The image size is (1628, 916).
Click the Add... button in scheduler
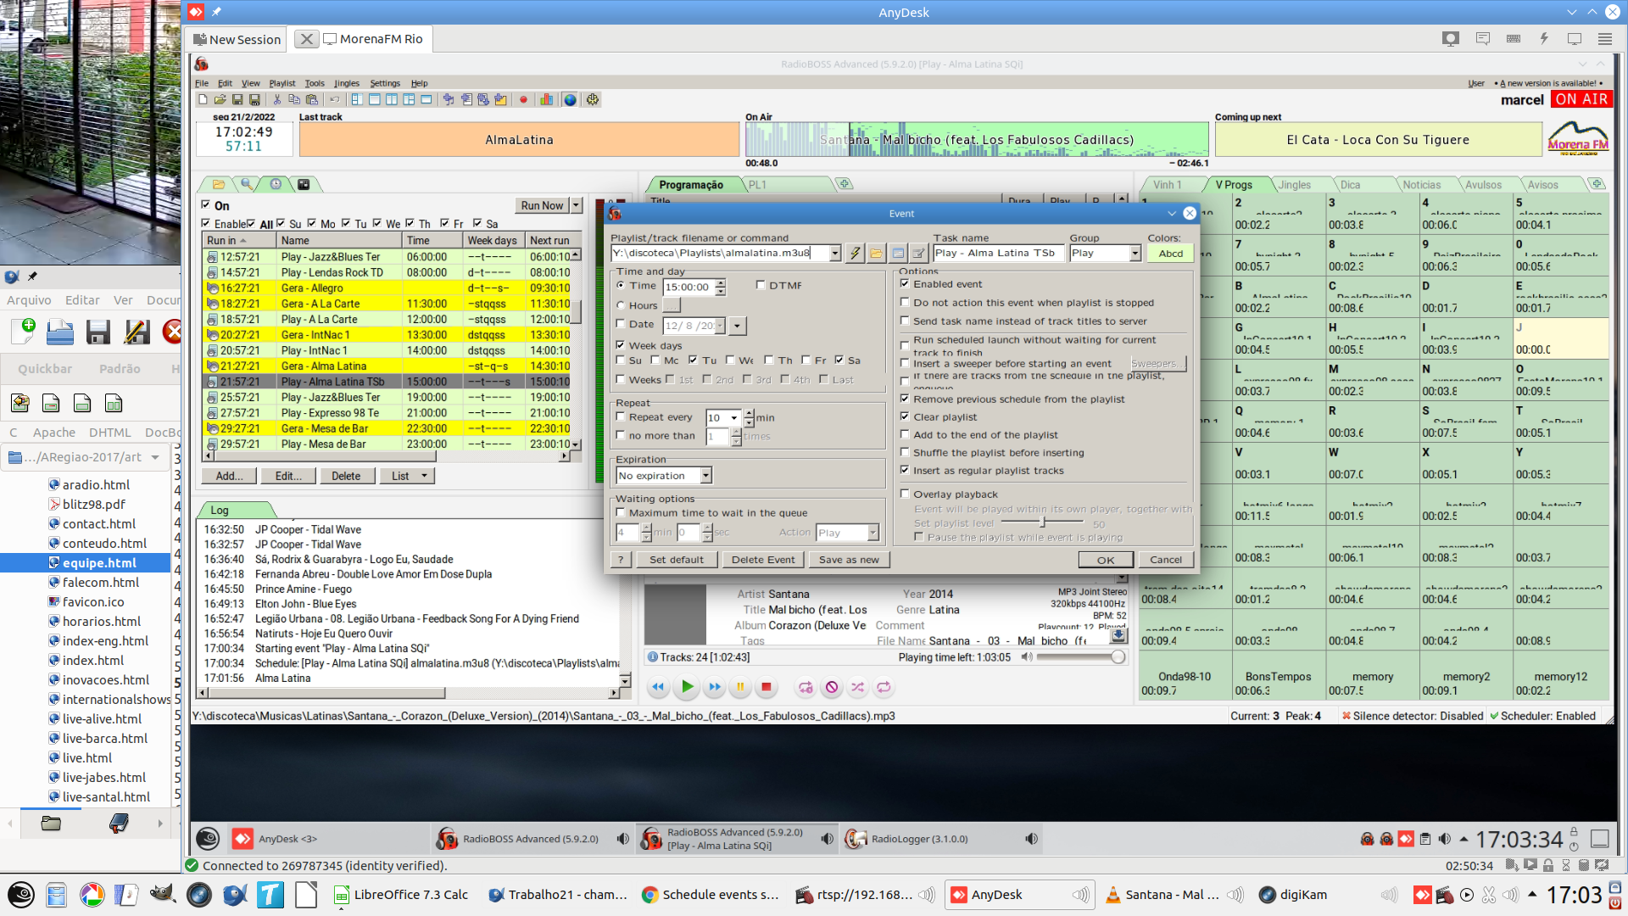229,476
